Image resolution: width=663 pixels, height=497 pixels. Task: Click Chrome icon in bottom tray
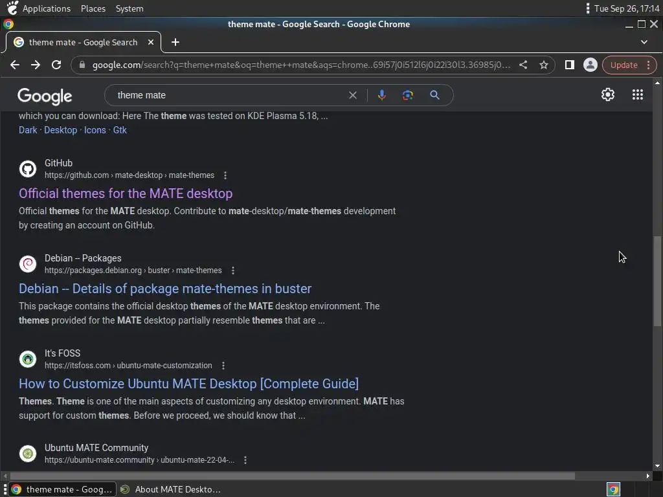pyautogui.click(x=613, y=489)
